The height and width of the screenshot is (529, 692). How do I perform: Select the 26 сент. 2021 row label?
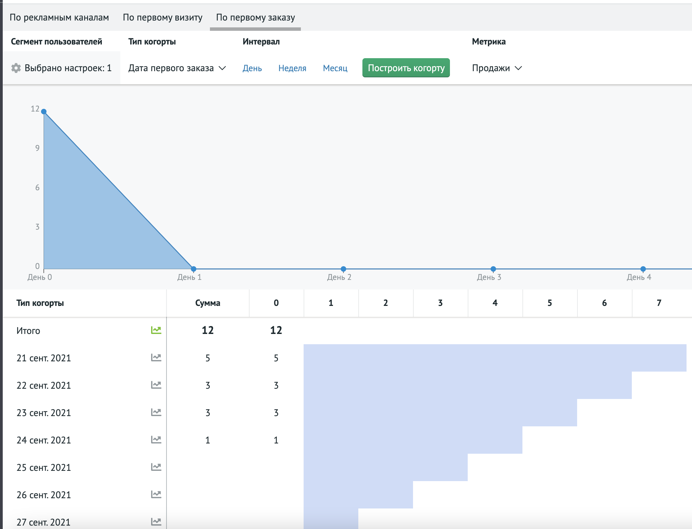click(x=44, y=495)
